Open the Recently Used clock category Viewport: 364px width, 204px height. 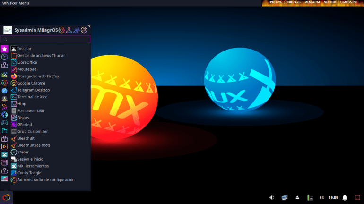coord(4,57)
